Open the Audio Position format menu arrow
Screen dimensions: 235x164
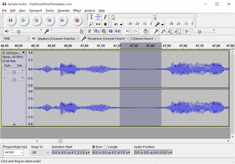pos(171,153)
